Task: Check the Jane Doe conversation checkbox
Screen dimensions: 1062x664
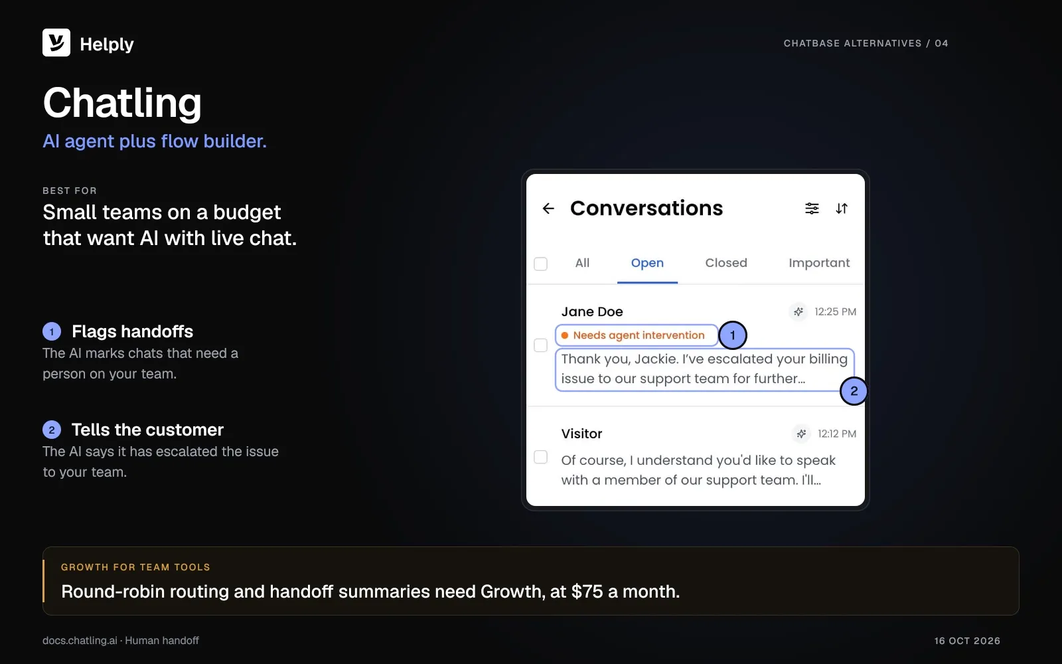Action: pyautogui.click(x=541, y=345)
